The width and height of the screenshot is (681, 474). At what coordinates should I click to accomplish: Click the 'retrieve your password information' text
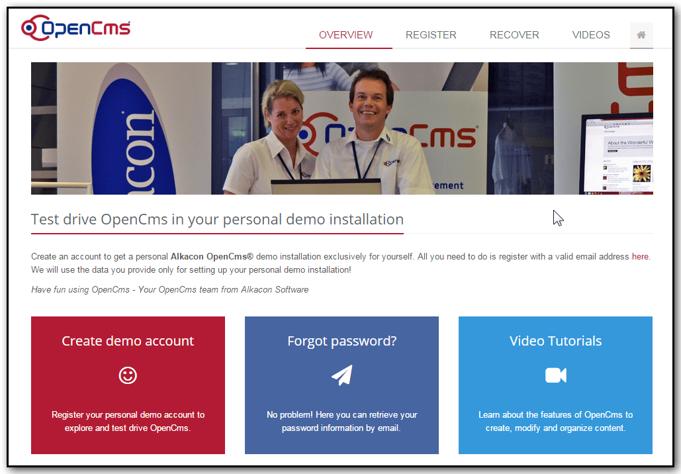pyautogui.click(x=341, y=421)
